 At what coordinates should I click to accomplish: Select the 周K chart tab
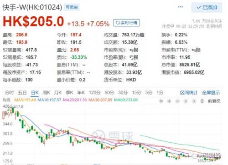pos(46,92)
